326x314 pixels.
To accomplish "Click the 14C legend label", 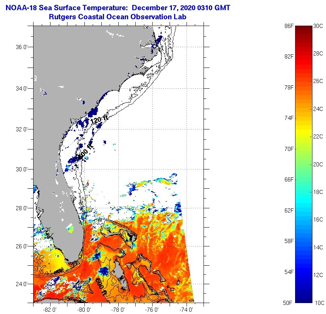I will pos(318,247).
